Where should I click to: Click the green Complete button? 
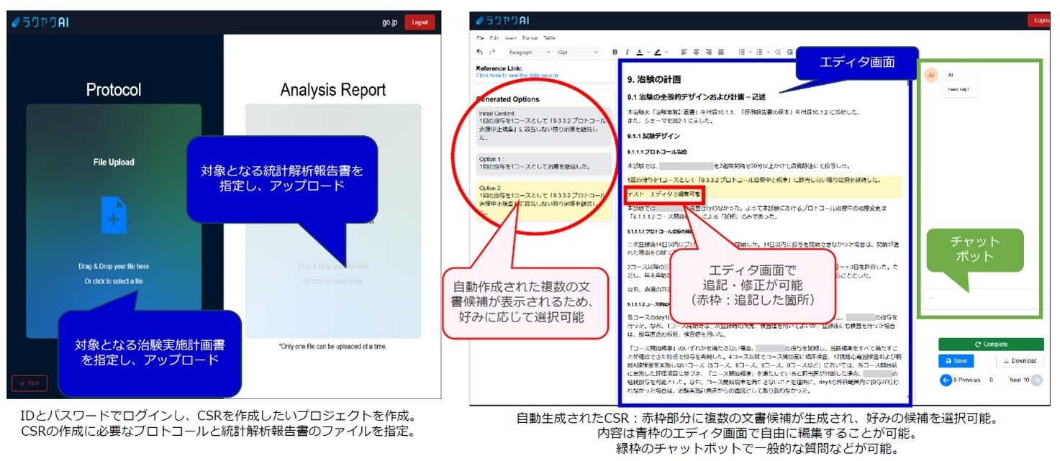pos(991,344)
